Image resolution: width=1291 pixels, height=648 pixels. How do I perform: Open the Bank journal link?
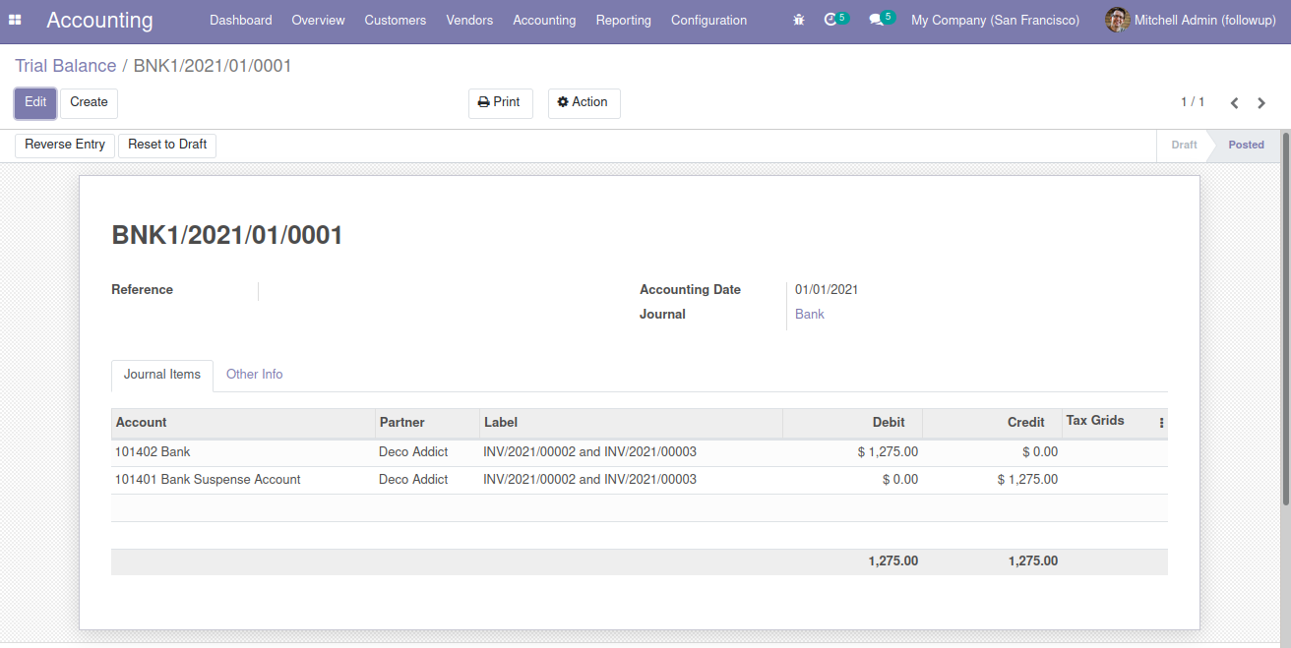coord(810,315)
